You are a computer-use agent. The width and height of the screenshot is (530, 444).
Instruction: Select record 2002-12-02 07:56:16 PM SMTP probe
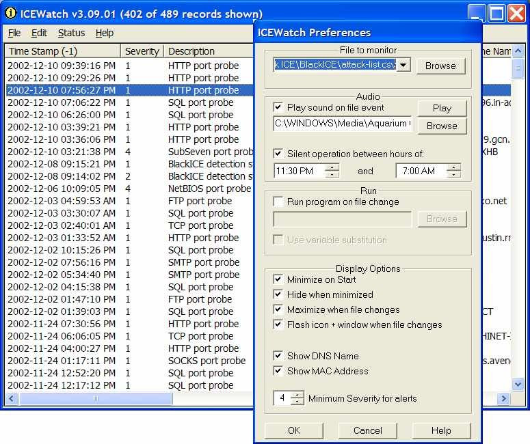click(x=129, y=262)
